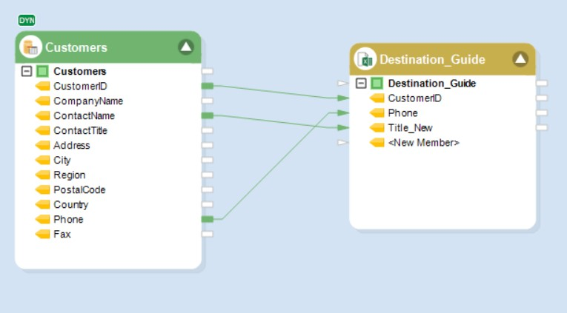Click the green square icon beside Destination_Guide node
Viewport: 567px width, 313px height.
[377, 84]
